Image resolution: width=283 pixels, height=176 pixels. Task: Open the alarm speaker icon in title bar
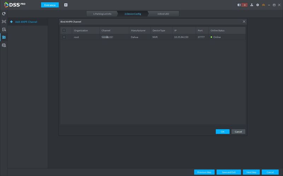(x=239, y=5)
